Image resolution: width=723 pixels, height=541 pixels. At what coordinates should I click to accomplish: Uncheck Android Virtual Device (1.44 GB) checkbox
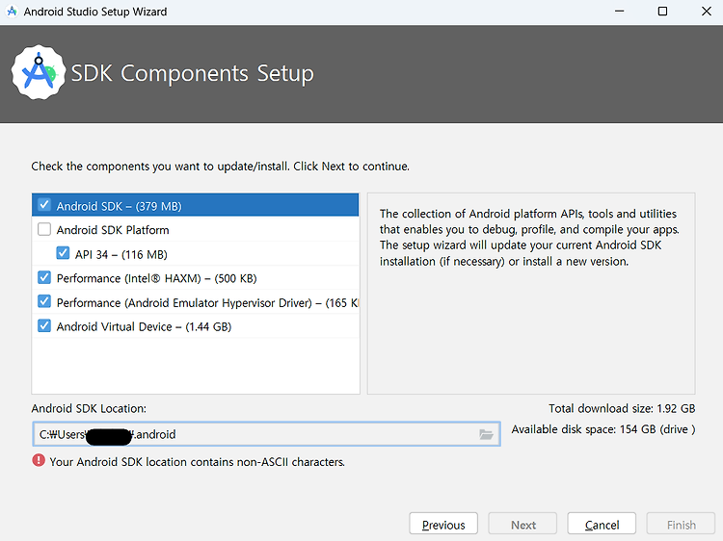pos(44,326)
